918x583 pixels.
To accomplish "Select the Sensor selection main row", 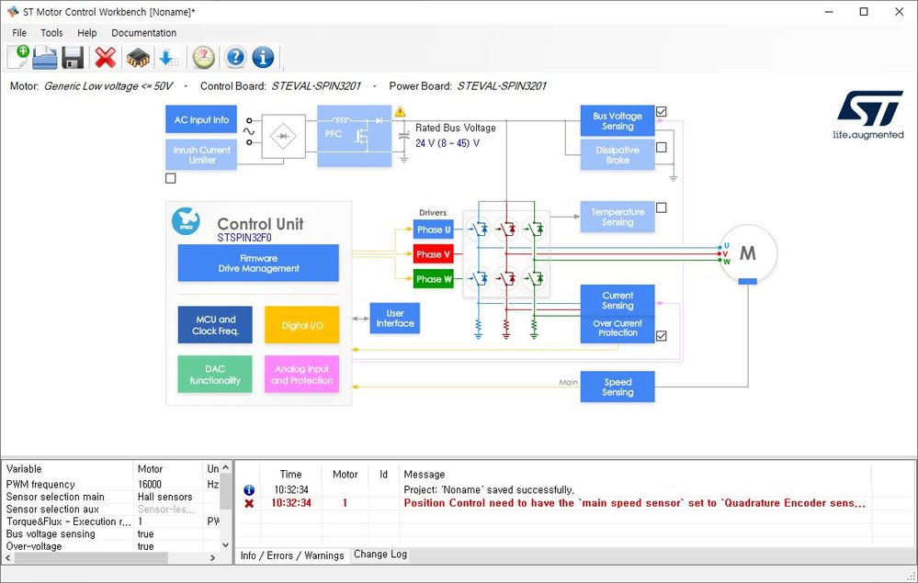I will coord(111,497).
